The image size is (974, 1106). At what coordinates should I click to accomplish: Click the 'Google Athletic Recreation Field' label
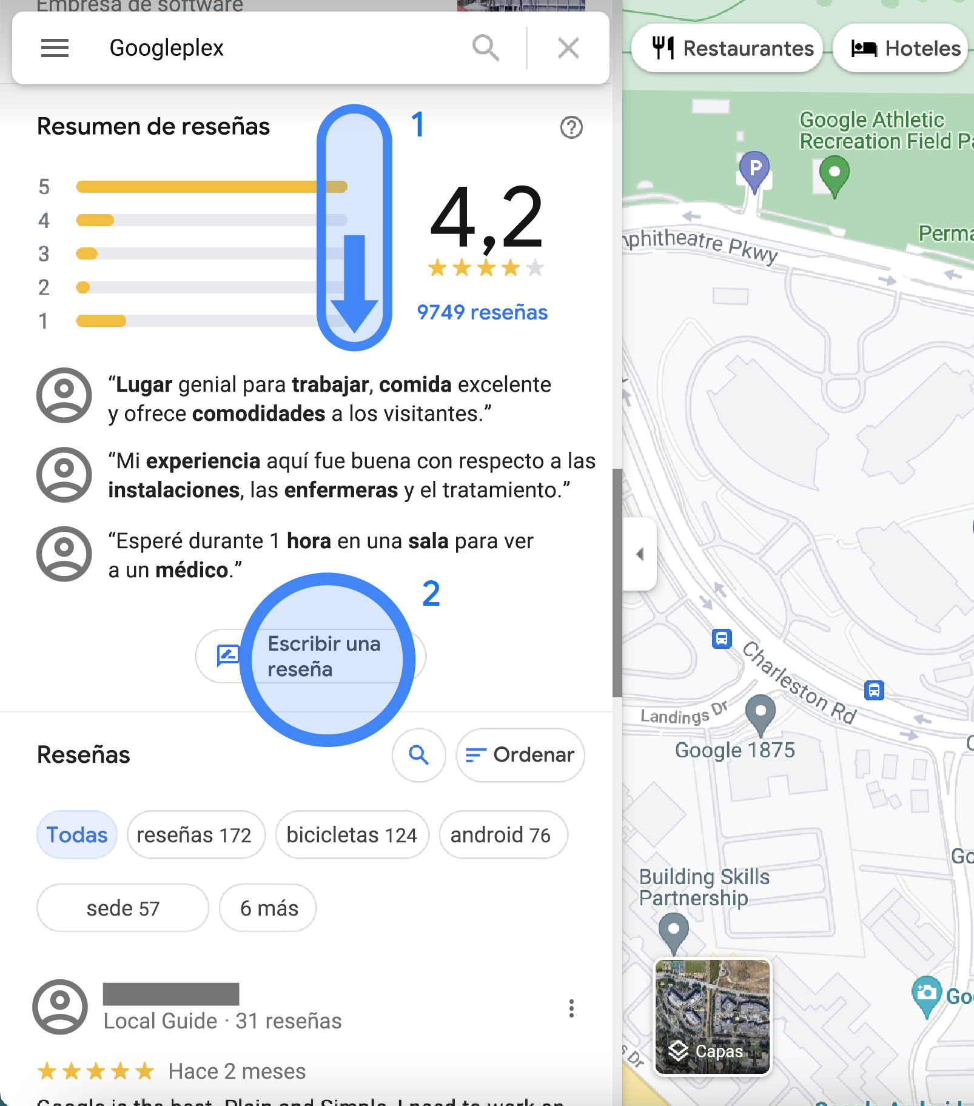pos(886,130)
